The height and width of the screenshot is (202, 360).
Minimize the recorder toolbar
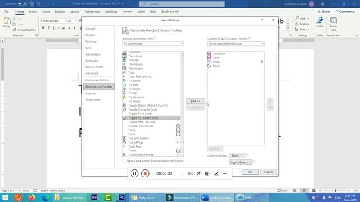pyautogui.click(x=225, y=173)
